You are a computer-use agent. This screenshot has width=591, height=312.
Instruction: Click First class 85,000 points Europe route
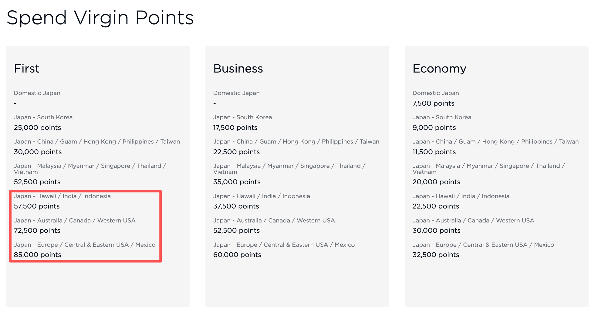click(38, 255)
